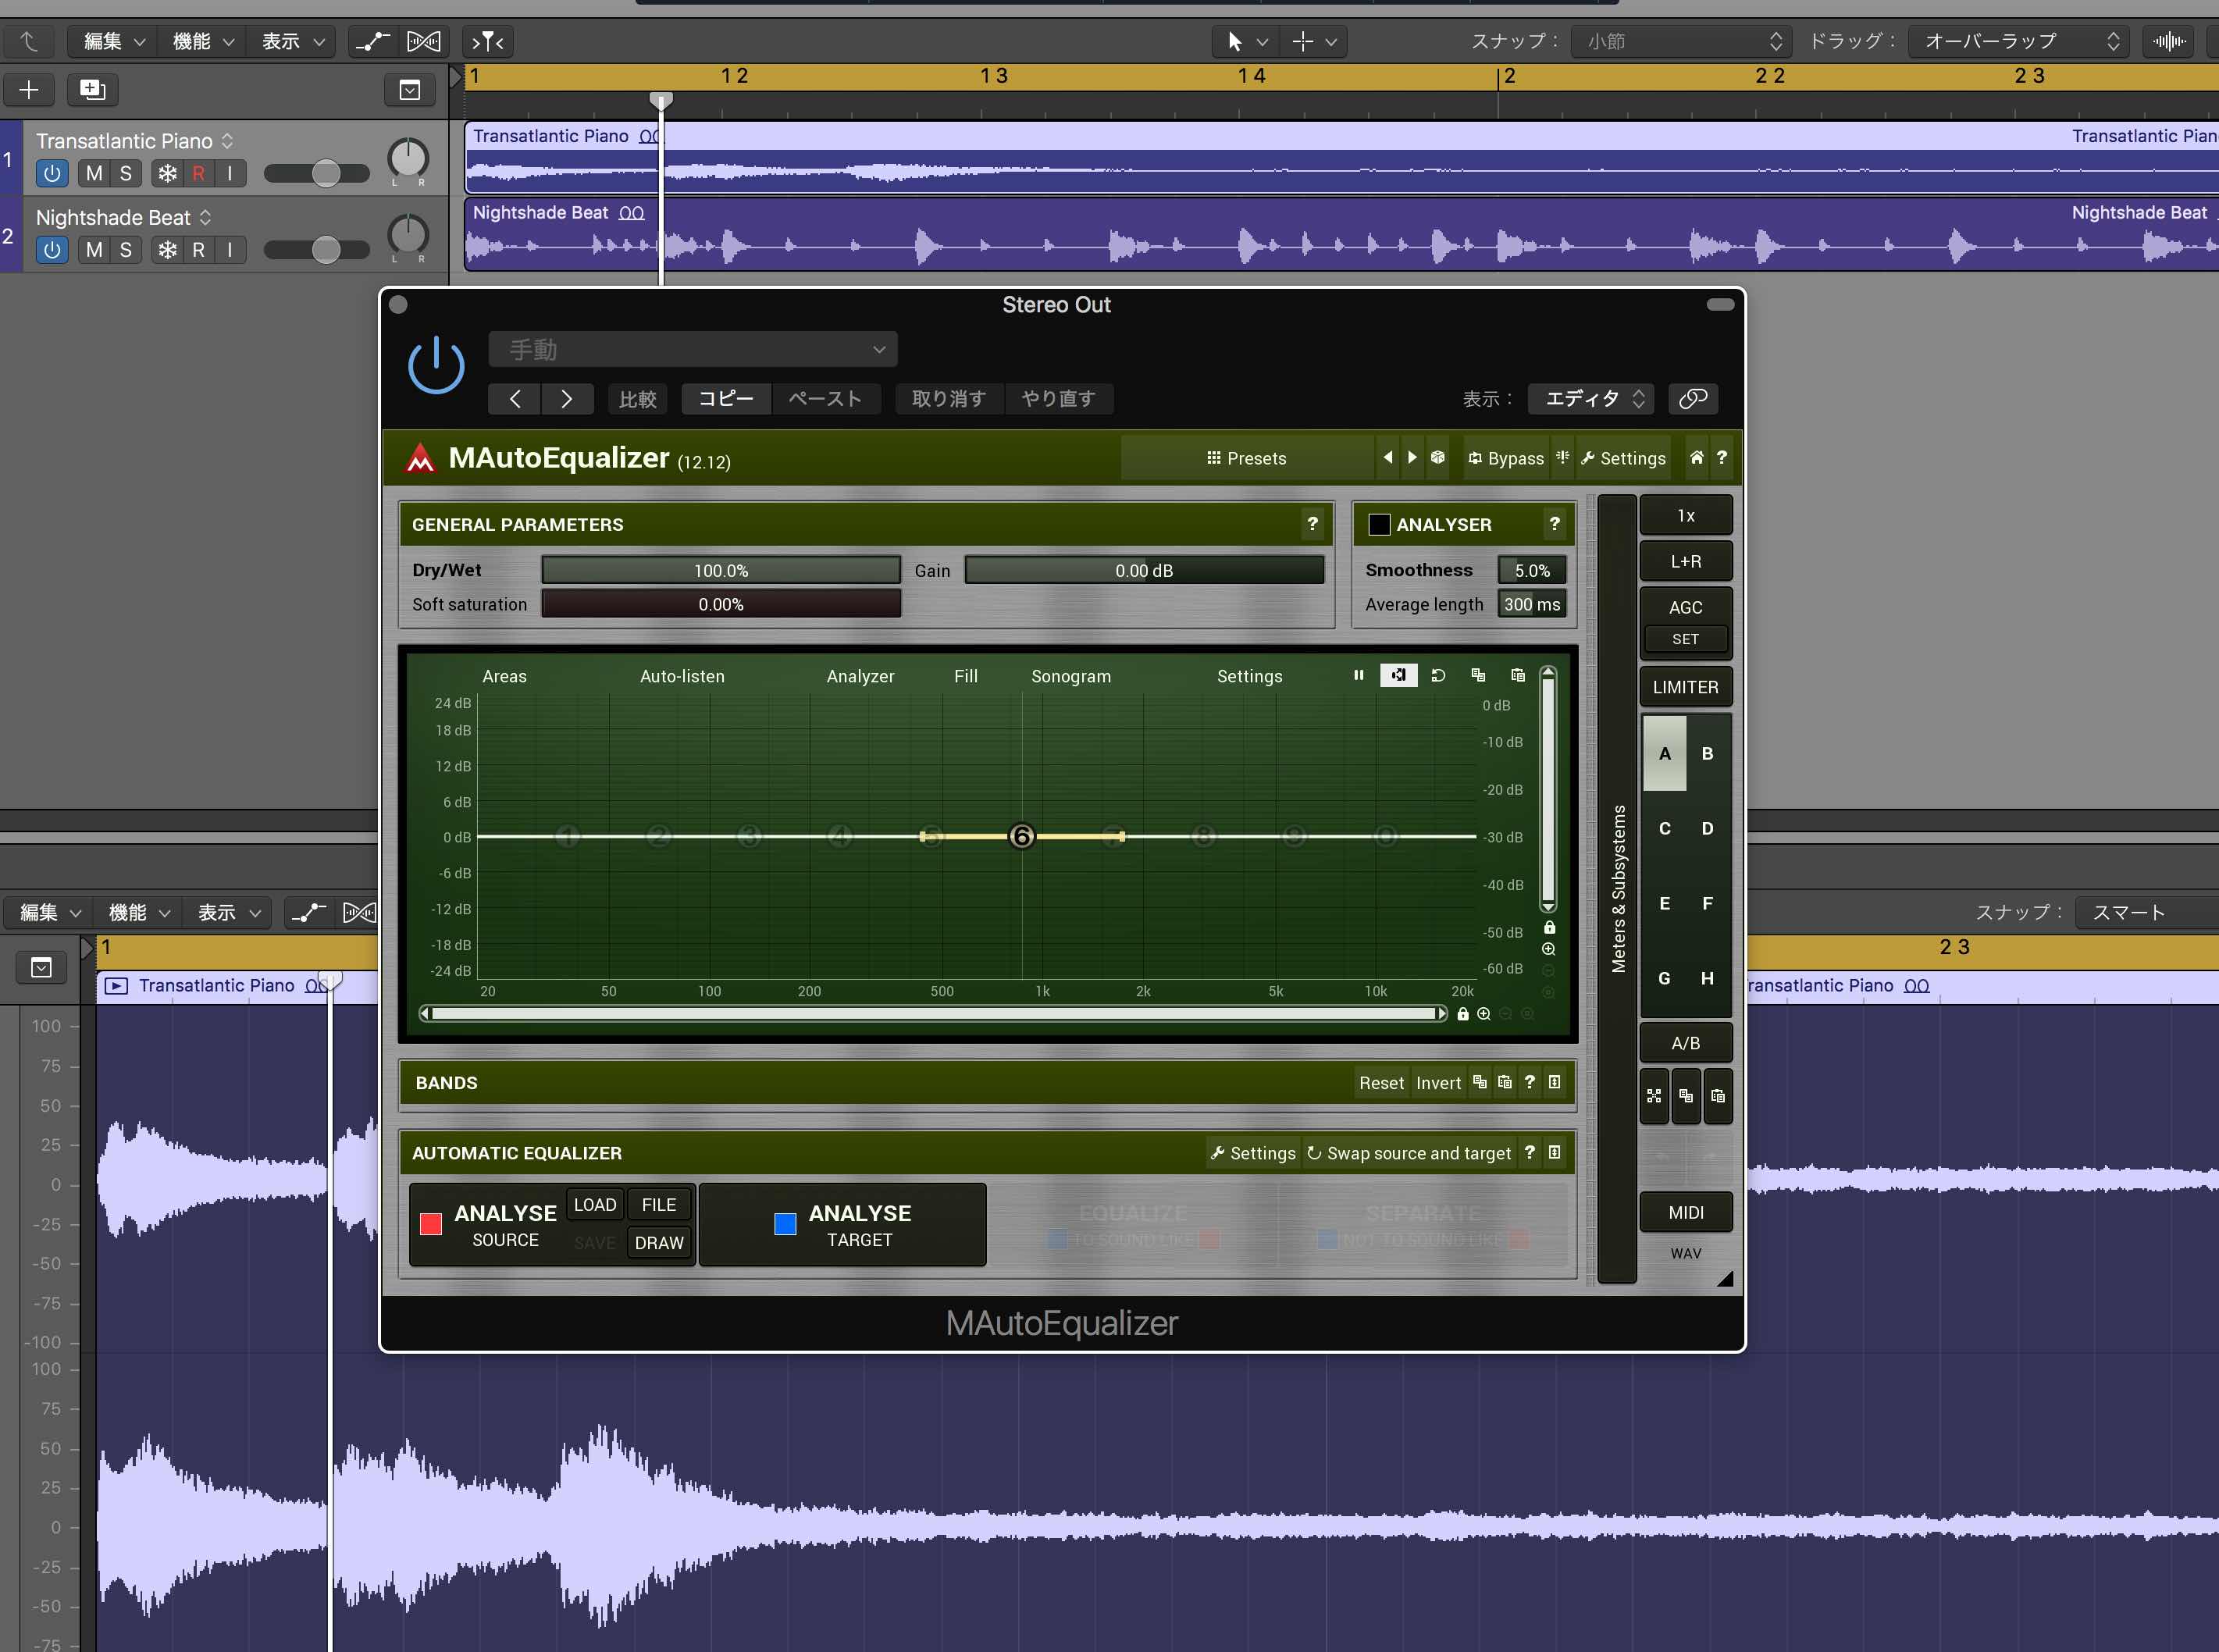2219x1652 pixels.
Task: Enable the ANALYSER checkbox
Action: (1379, 524)
